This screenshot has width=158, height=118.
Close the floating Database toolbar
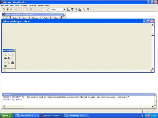14,51
